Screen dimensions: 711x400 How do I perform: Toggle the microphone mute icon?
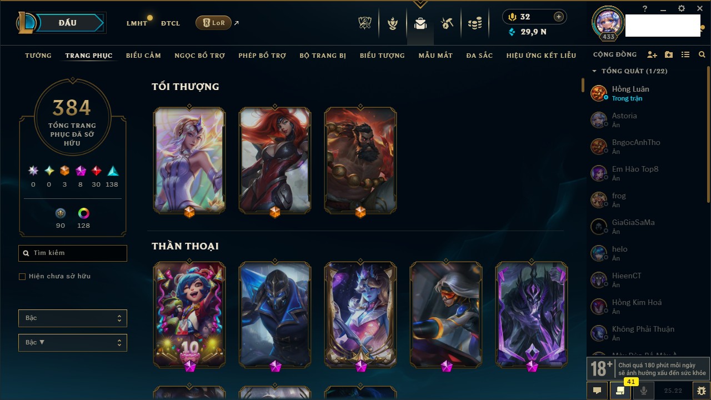point(644,391)
